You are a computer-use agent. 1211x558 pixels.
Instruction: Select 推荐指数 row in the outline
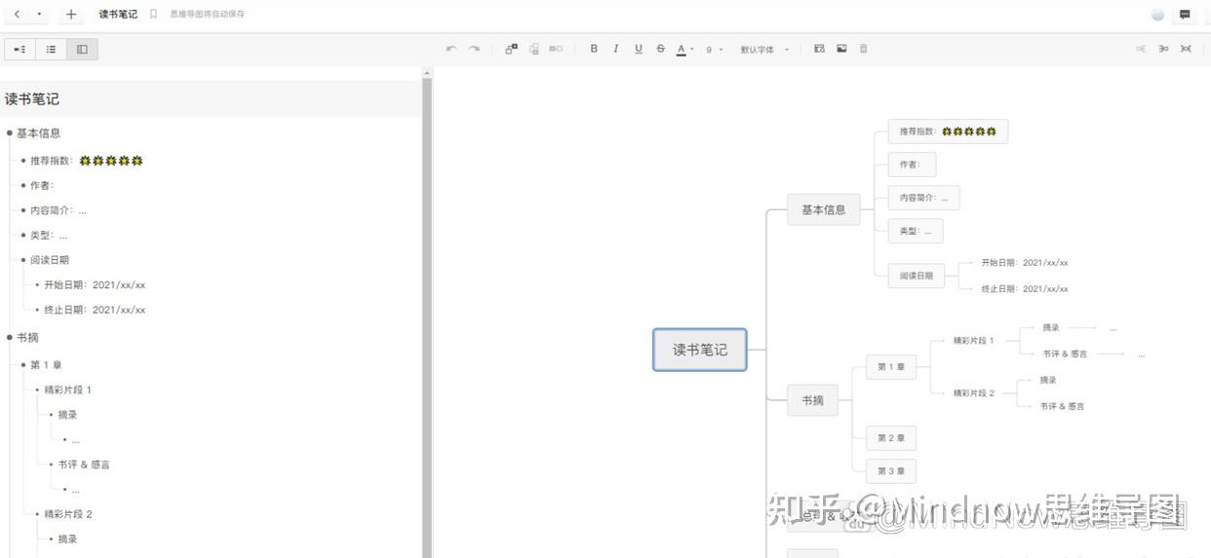[x=86, y=160]
